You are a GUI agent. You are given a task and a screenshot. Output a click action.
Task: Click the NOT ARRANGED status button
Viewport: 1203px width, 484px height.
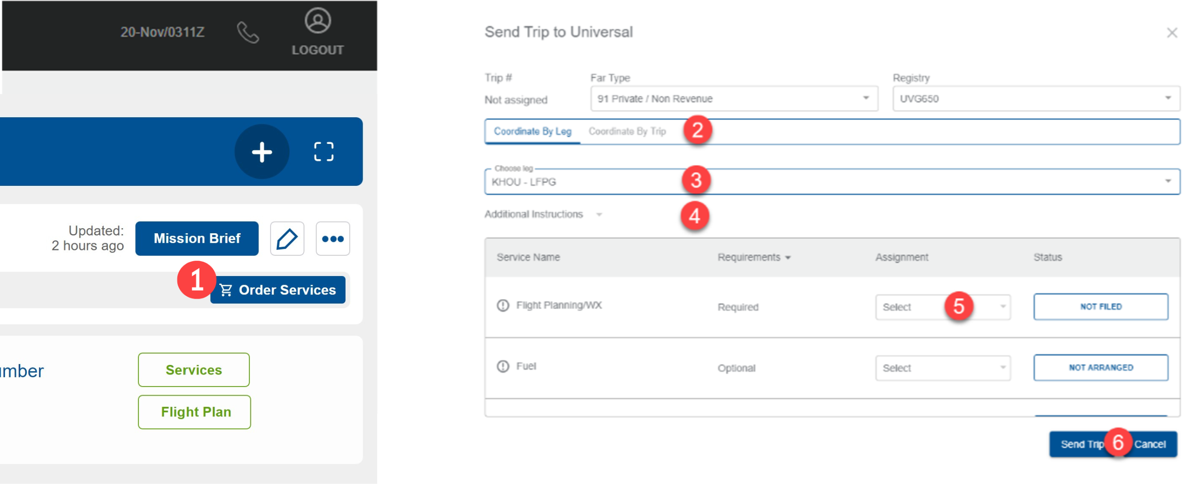coord(1101,368)
